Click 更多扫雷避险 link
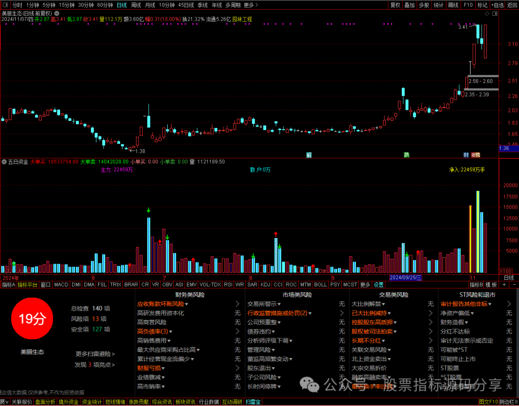The height and width of the screenshot is (406, 519). [x=95, y=354]
